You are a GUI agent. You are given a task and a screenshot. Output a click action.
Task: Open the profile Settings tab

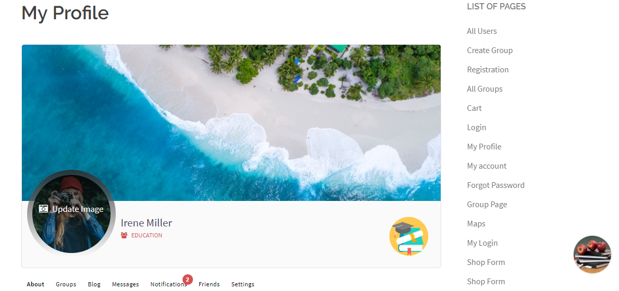243,284
